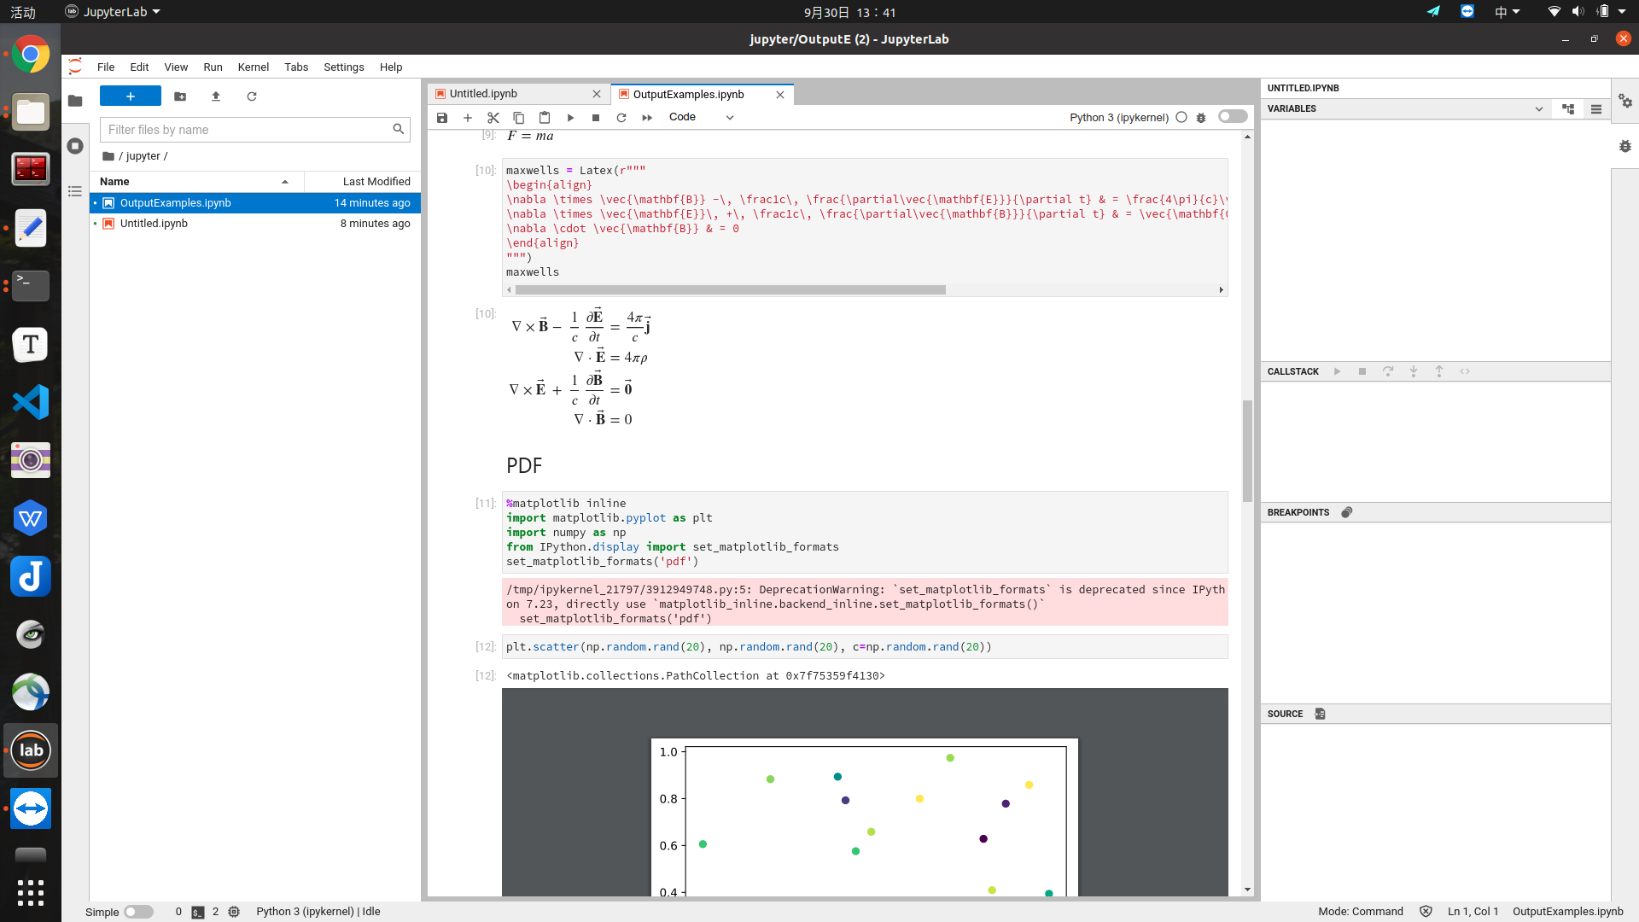1639x922 pixels.
Task: Enable breakpoints pause-on-exception toggle
Action: (x=1347, y=512)
